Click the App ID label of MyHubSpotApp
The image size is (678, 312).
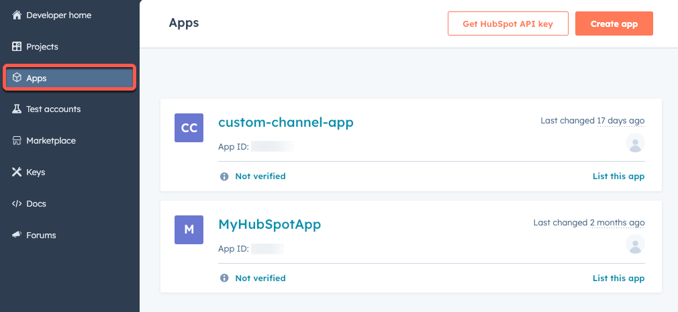(234, 249)
